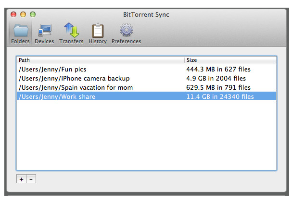
Task: Select the iPhone camera backup folder
Action: coord(74,79)
